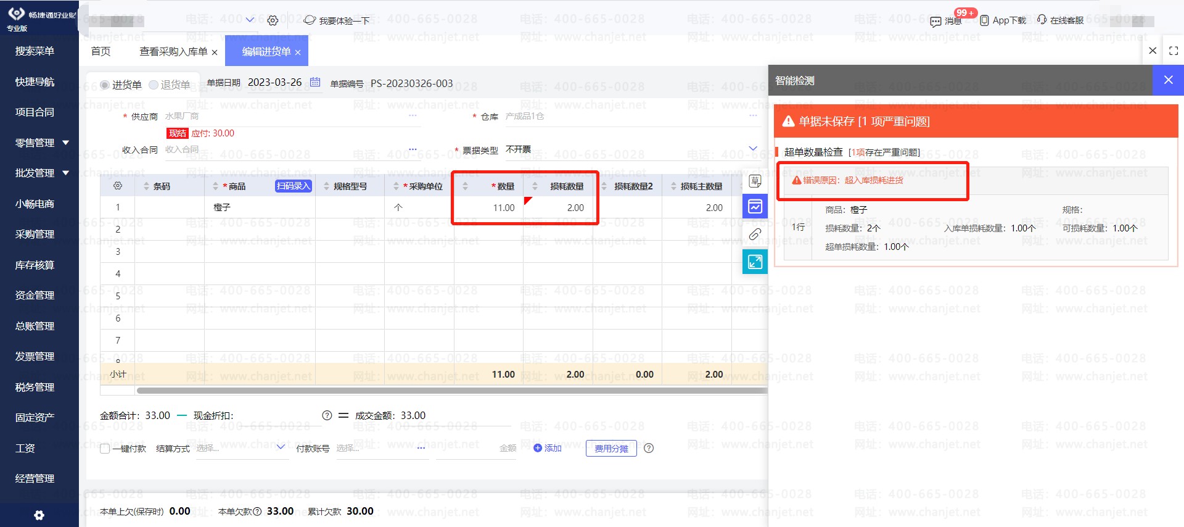Open table column settings gear

(x=118, y=186)
